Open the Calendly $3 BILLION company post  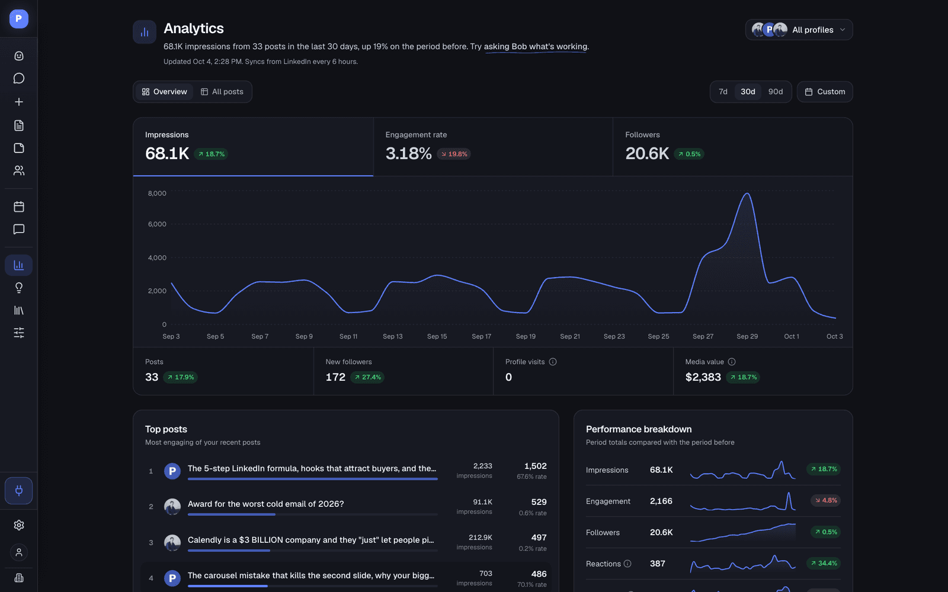[x=346, y=542]
